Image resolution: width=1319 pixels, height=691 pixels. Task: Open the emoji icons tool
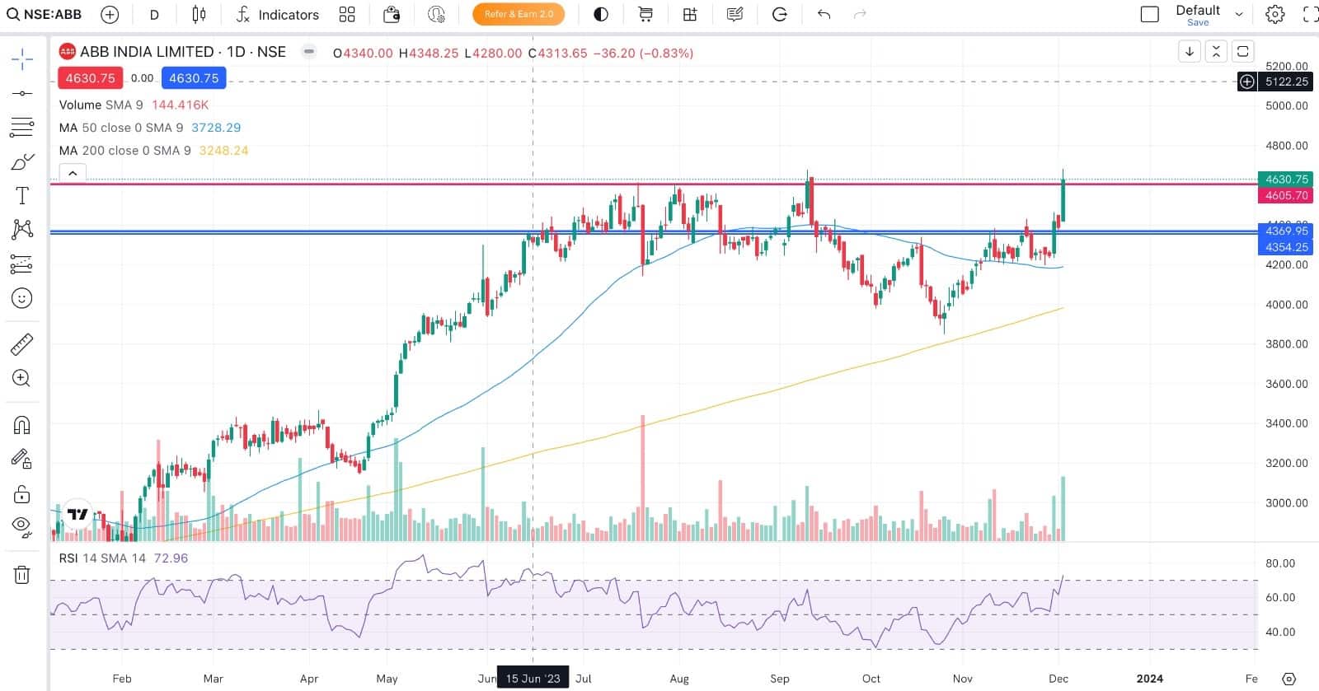point(22,297)
